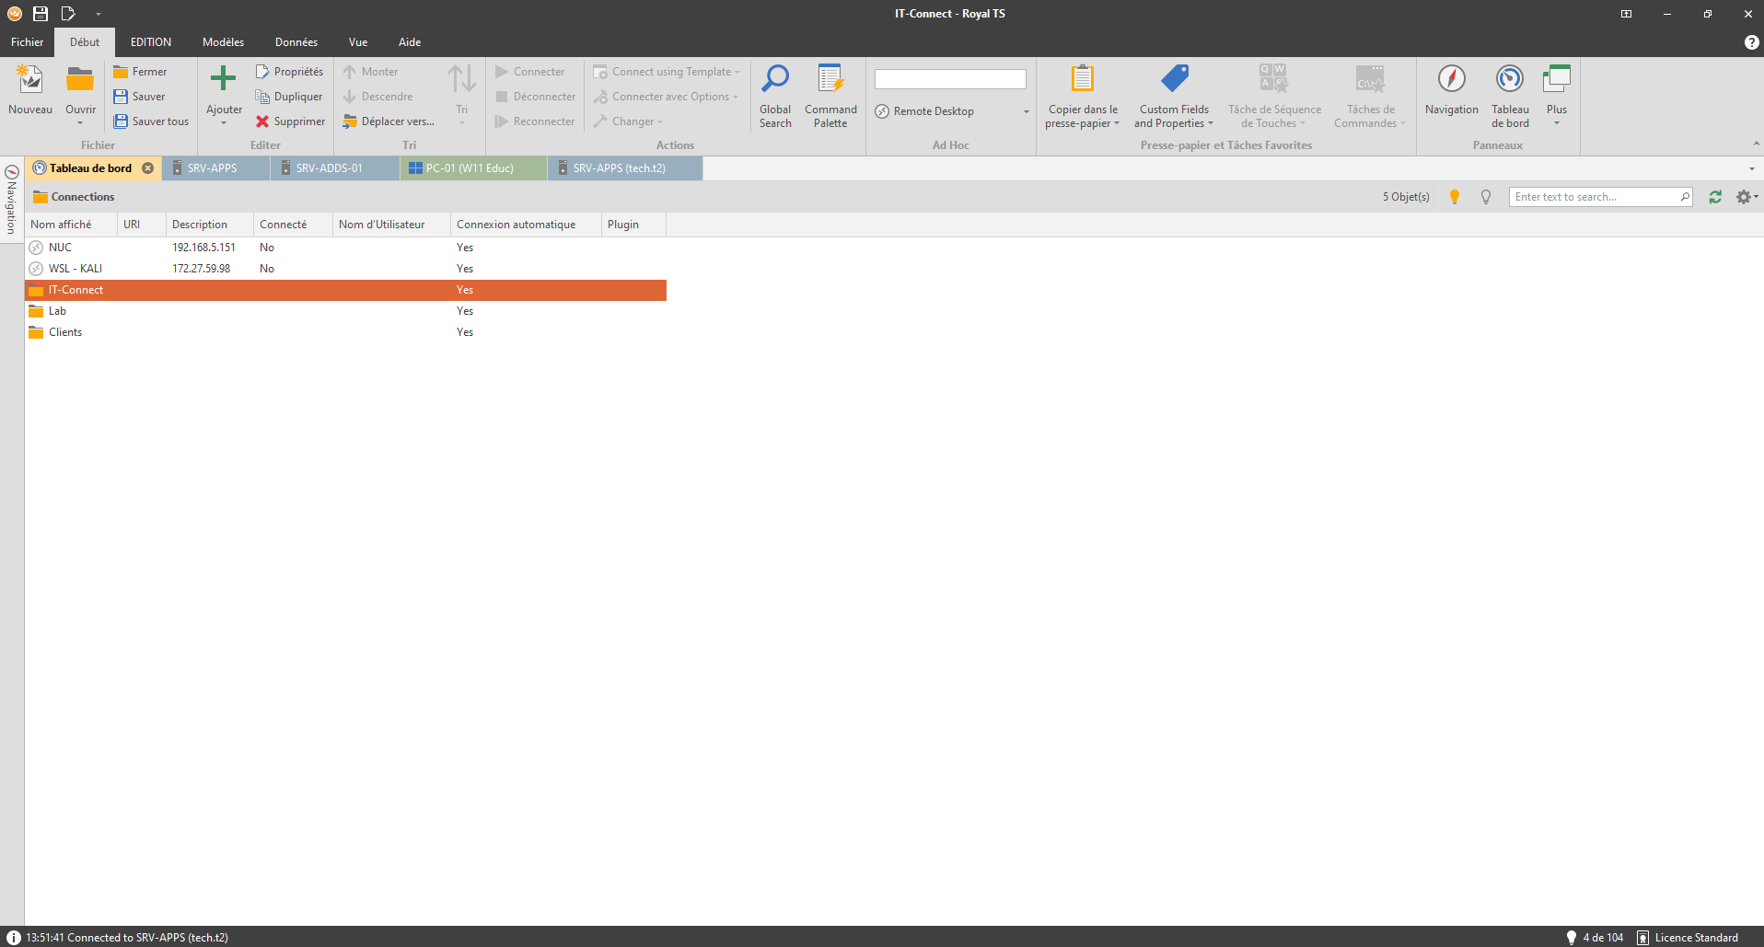This screenshot has width=1764, height=947.
Task: Click the Supprimer button
Action: pyautogui.click(x=290, y=121)
